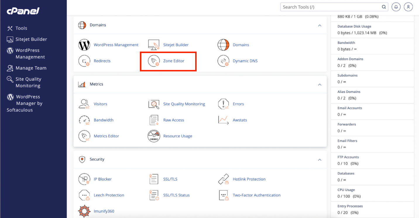The height and width of the screenshot is (218, 419).
Task: Click the Awstats chart icon
Action: point(223,120)
